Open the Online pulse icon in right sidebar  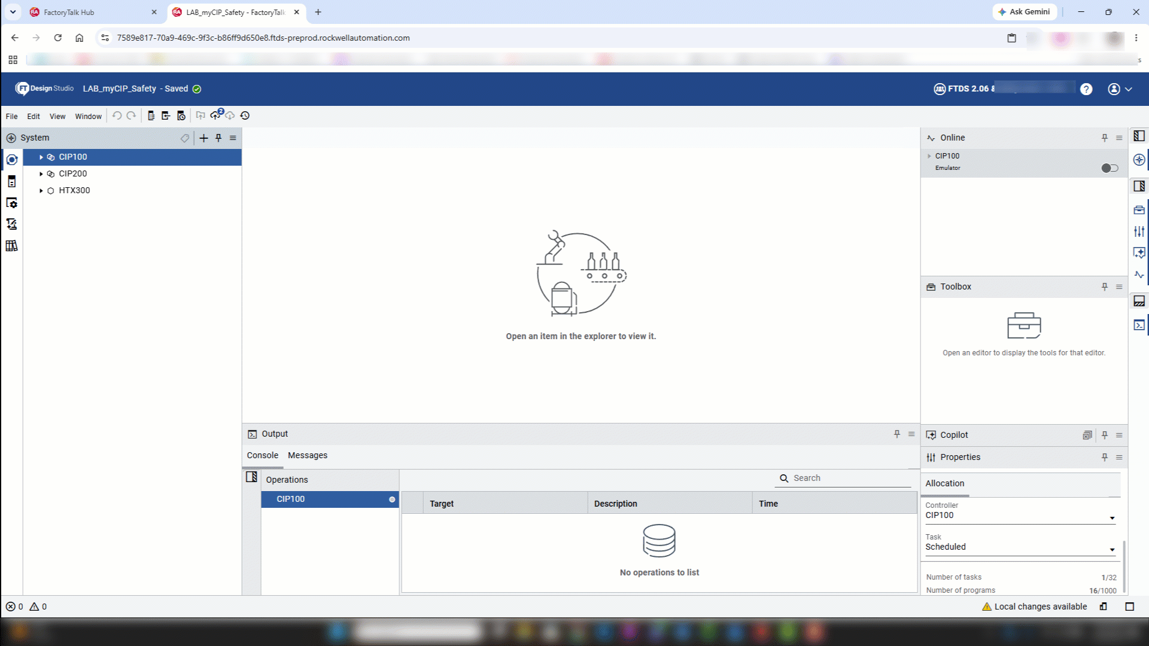point(1139,275)
